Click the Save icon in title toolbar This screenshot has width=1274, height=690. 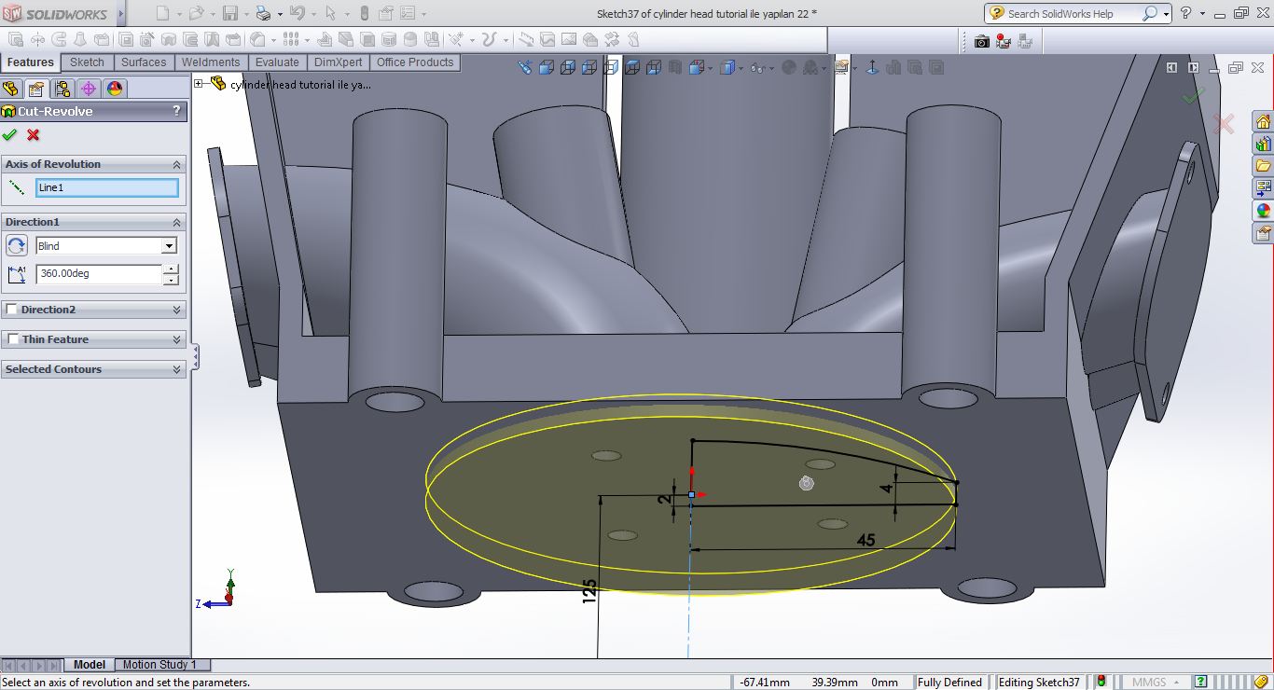point(229,13)
